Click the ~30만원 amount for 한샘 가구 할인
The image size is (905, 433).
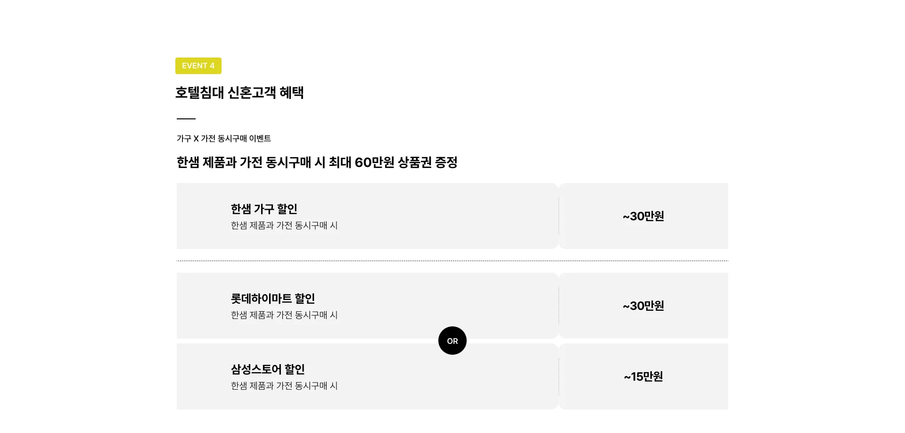pos(643,216)
